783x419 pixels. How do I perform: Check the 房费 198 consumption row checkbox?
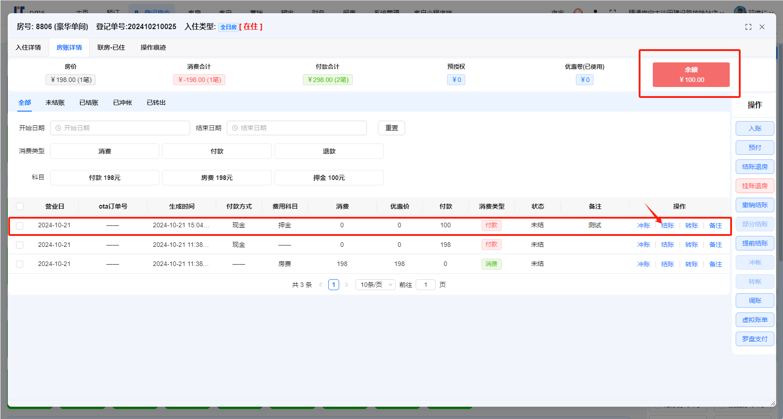click(20, 264)
